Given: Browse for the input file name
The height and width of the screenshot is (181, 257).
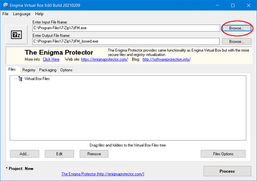Looking at the screenshot, I should 236,28.
